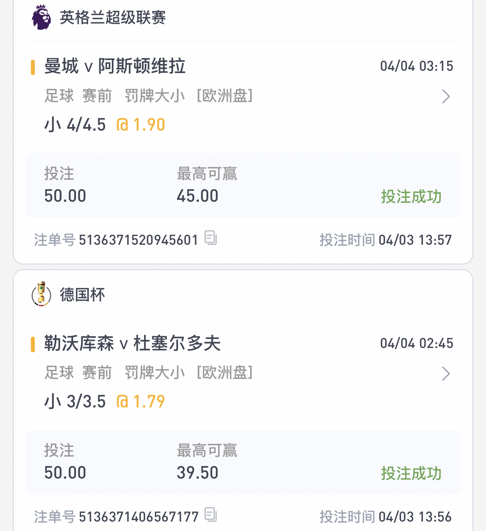This screenshot has height=531, width=486.
Task: Click the 04/04 03:15 kickoff time
Action: tap(416, 66)
